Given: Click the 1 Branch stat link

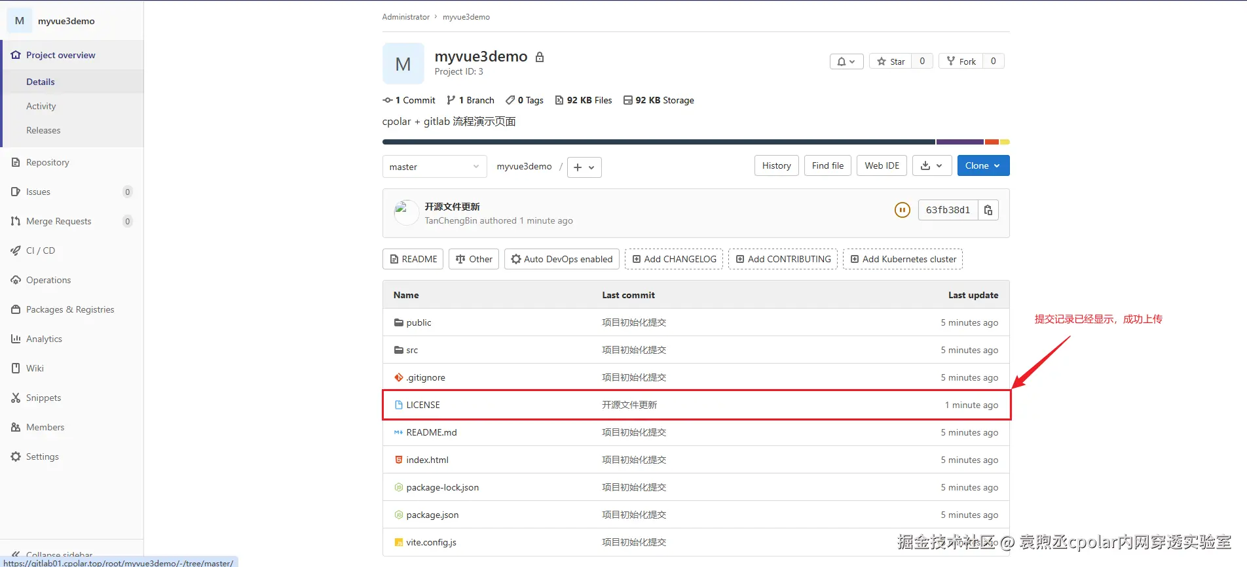Looking at the screenshot, I should click(470, 100).
